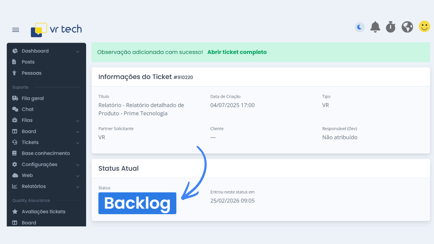
Task: Click the stopwatch timer icon
Action: (391, 27)
